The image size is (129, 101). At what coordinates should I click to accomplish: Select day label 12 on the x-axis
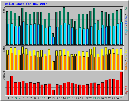pyautogui.click(x=49, y=98)
